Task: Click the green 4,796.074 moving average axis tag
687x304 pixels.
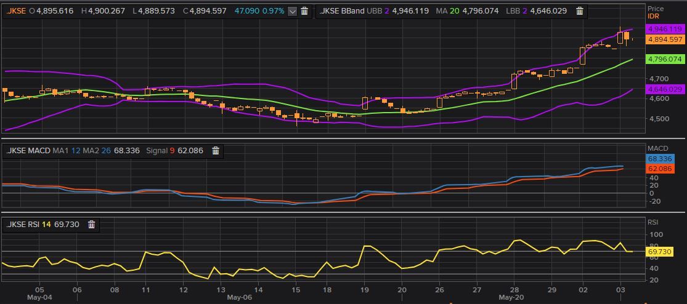Action: coord(665,58)
